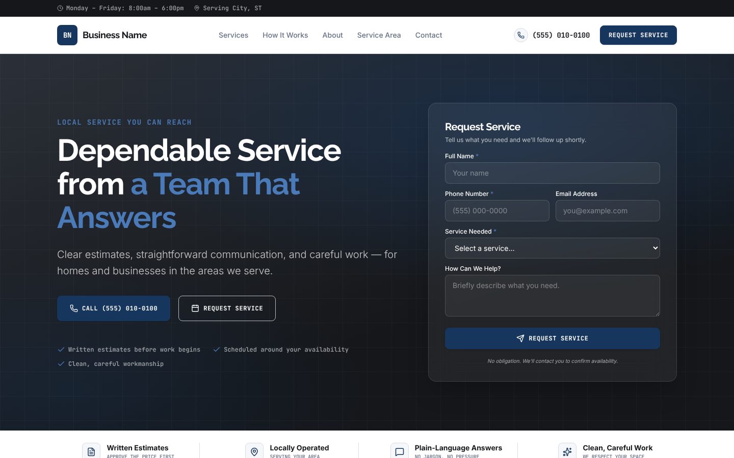Click the How Can We Help textarea
Viewport: 734px width, 458px height.
pyautogui.click(x=553, y=296)
